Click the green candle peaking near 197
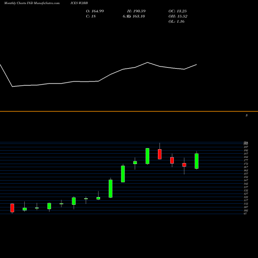The height and width of the screenshot is (258, 258). coord(148,156)
